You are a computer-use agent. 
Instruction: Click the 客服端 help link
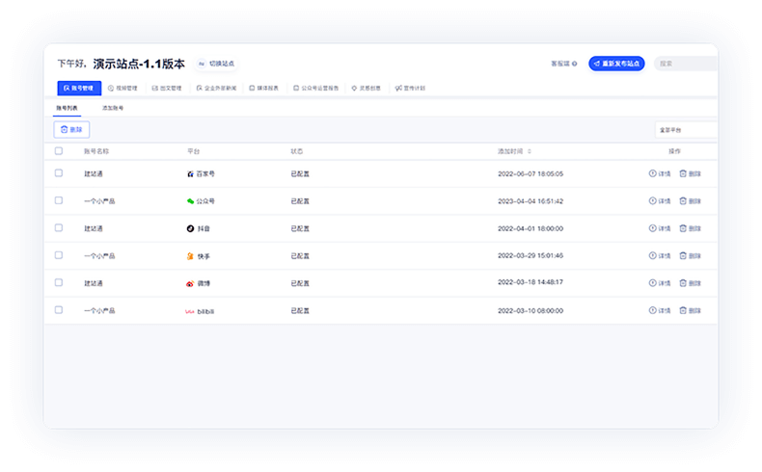563,64
